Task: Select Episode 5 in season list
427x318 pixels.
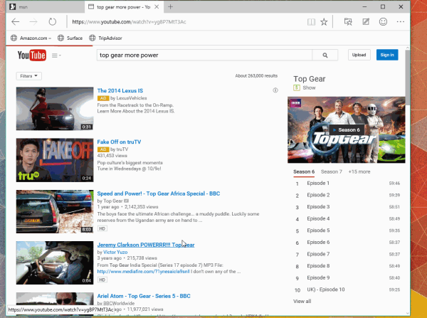Action: pyautogui.click(x=348, y=230)
